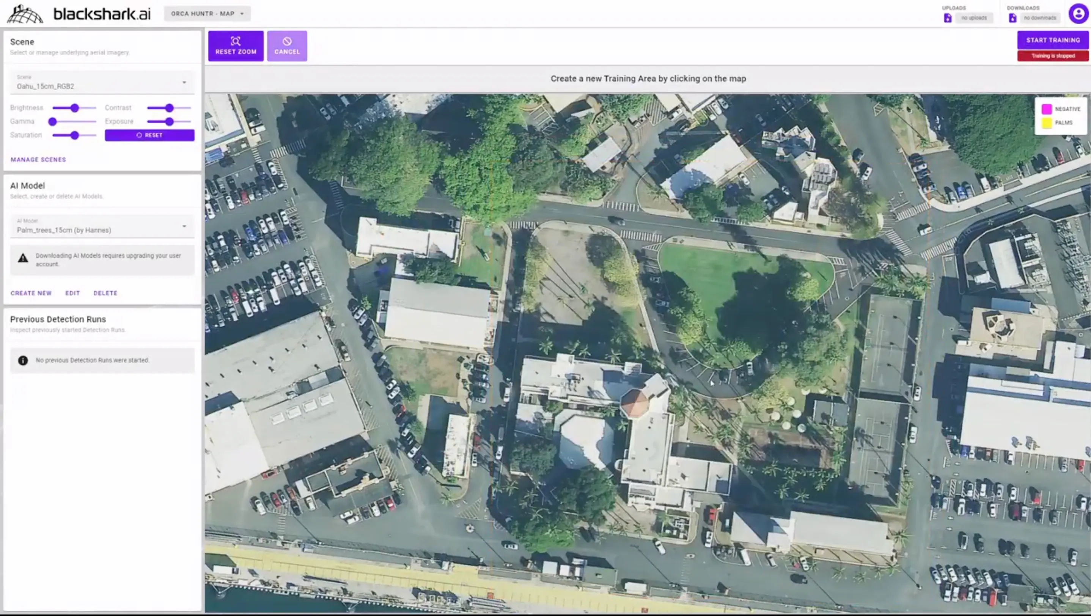Click the Cancel training area button
This screenshot has width=1091, height=616.
coord(287,46)
